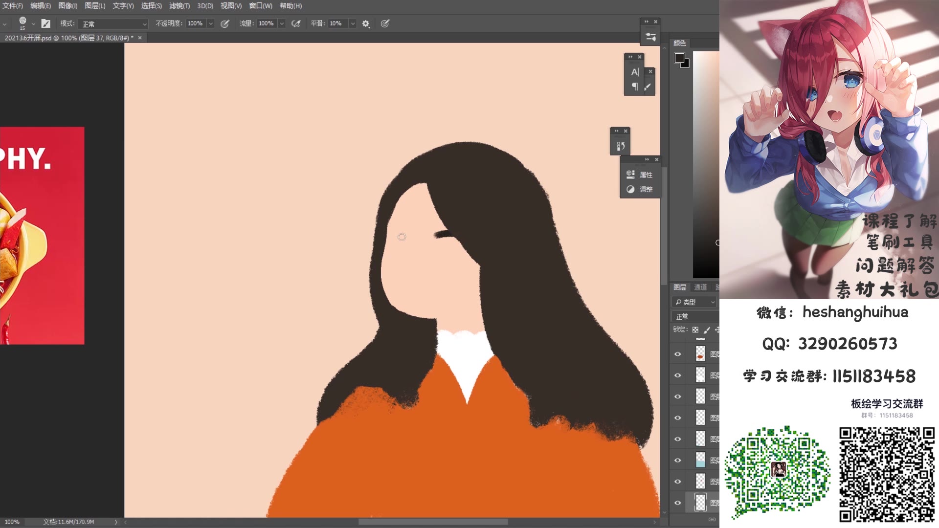Click the link layers icon

coord(712,519)
